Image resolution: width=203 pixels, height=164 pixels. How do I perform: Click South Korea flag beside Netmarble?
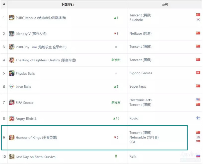point(198,137)
